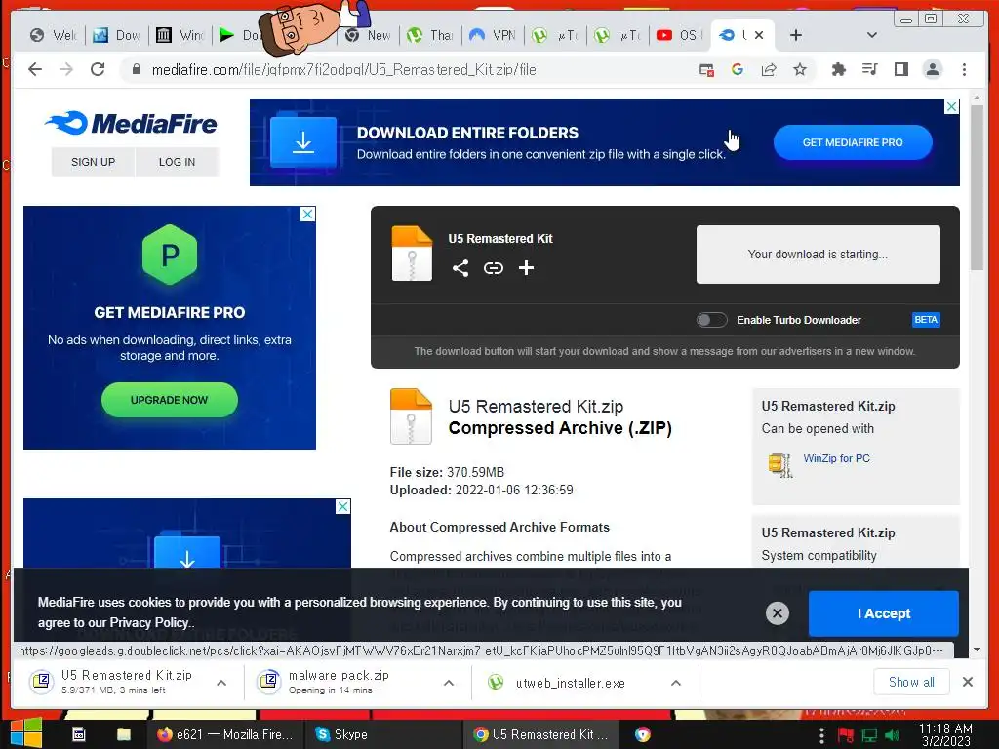Switch to the Welc tab
The image size is (999, 749).
pos(54,36)
